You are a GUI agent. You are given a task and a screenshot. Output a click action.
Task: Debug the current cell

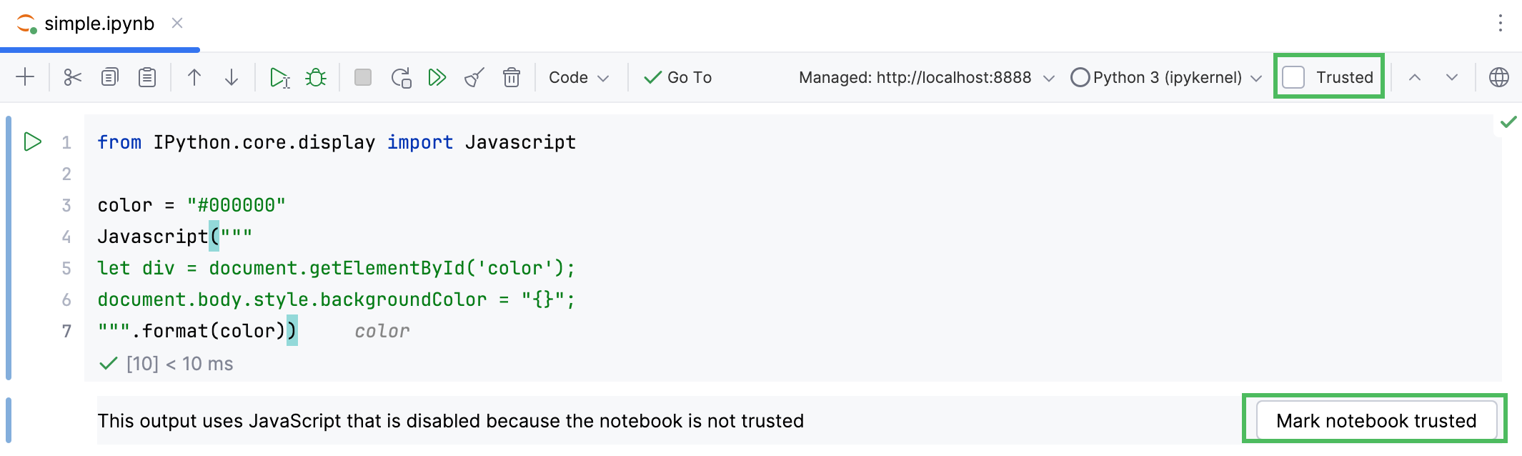314,77
